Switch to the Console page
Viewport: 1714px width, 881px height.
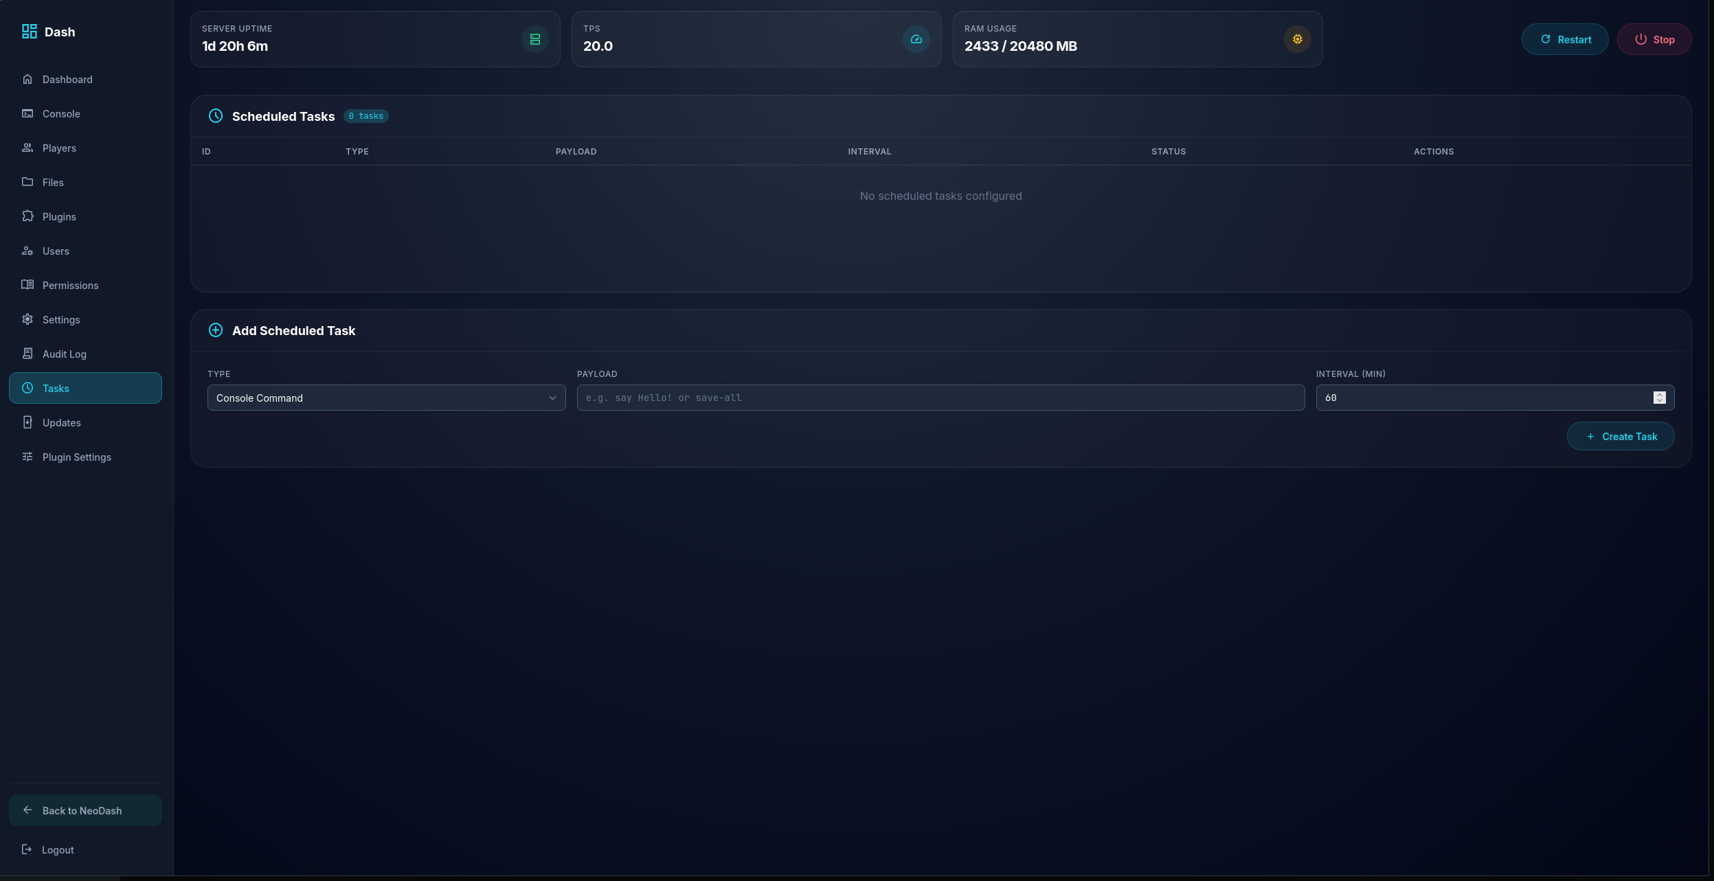coord(85,113)
